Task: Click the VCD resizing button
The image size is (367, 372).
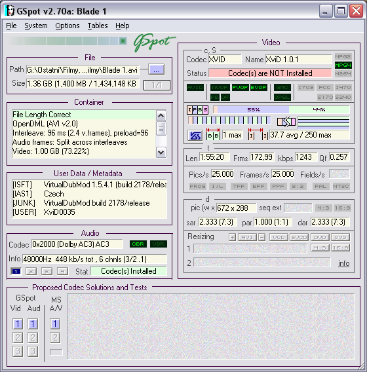Action: click(279, 237)
